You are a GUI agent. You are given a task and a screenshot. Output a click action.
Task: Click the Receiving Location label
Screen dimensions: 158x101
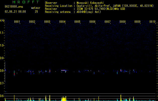59,6
